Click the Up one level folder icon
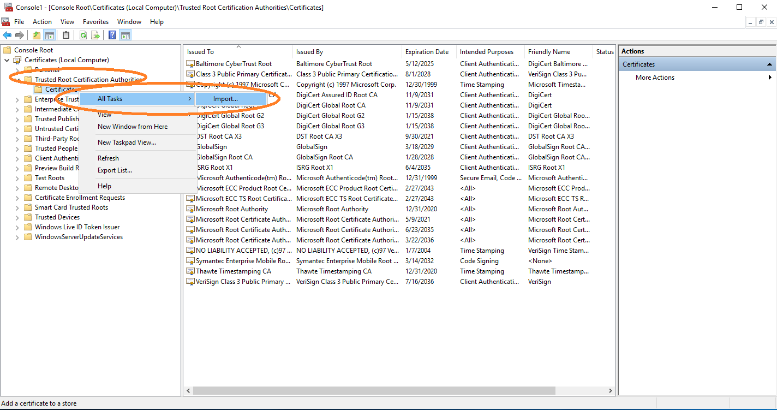Screen dimensions: 777x410 click(x=36, y=35)
